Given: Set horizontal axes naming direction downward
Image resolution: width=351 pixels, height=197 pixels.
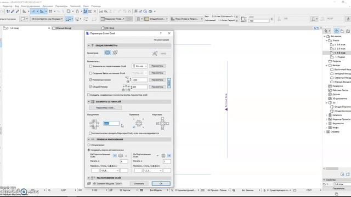Looking at the screenshot, I should [x=126, y=155].
